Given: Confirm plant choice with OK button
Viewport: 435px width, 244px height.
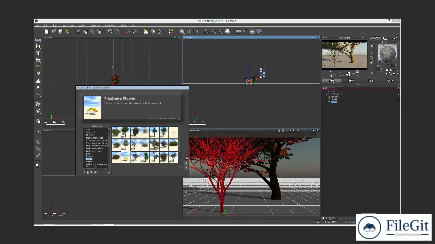Looking at the screenshot, I should pyautogui.click(x=186, y=159).
